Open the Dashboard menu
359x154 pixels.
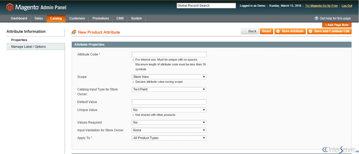[x=19, y=19]
